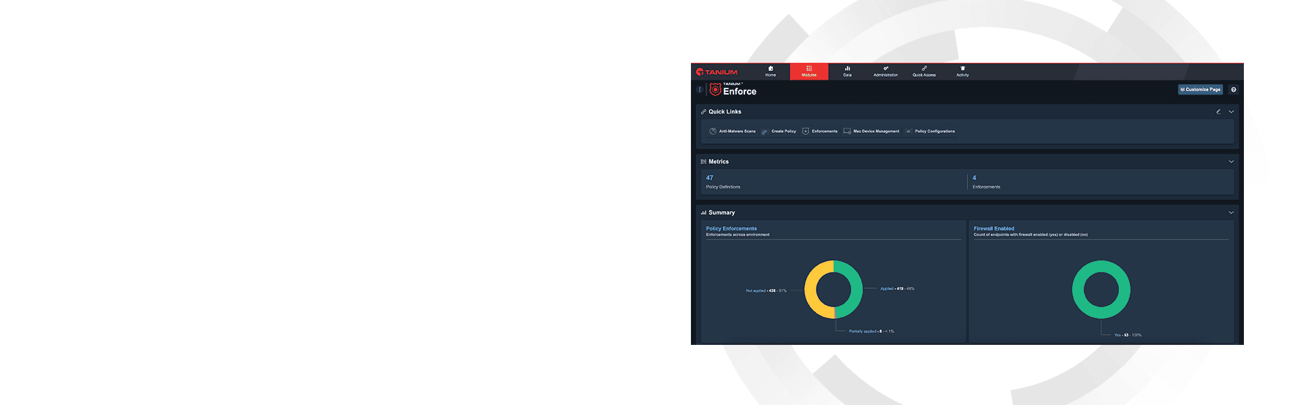The image size is (1298, 405).
Task: Click the Policy Definitions label text
Action: tap(723, 187)
